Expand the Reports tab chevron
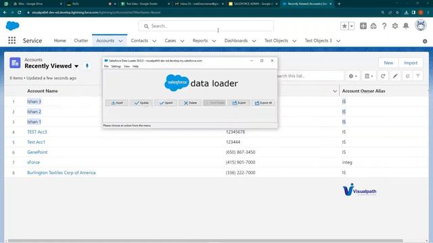The image size is (433, 243). point(214,40)
